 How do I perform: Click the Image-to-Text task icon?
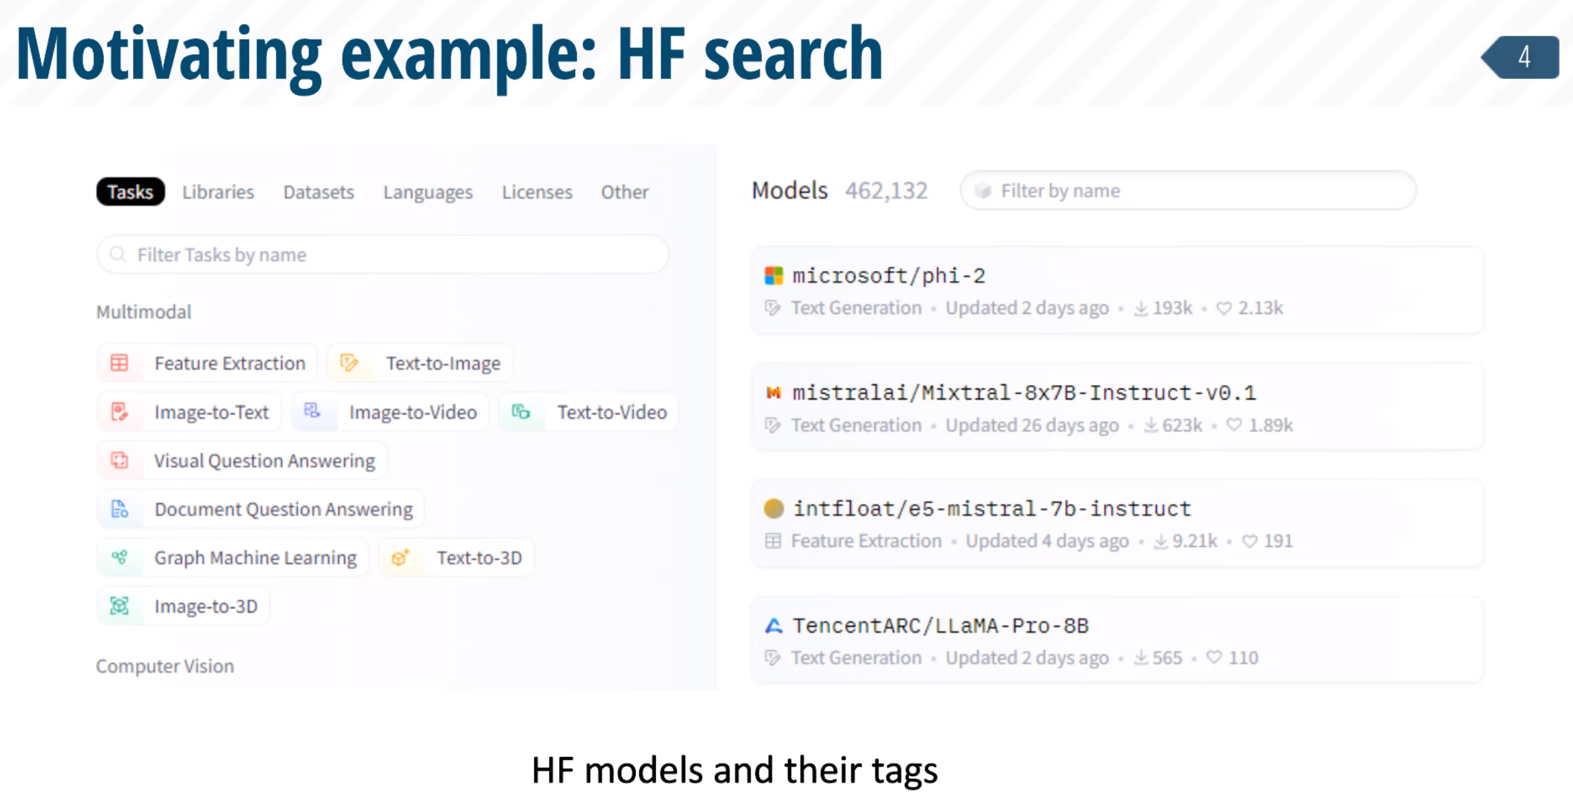pyautogui.click(x=119, y=412)
